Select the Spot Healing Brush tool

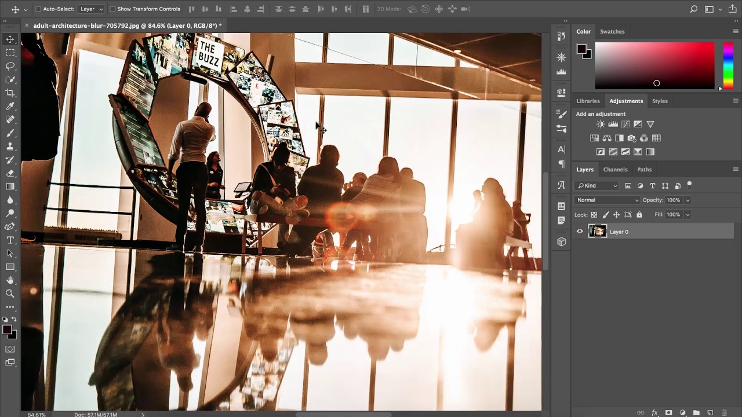point(10,119)
